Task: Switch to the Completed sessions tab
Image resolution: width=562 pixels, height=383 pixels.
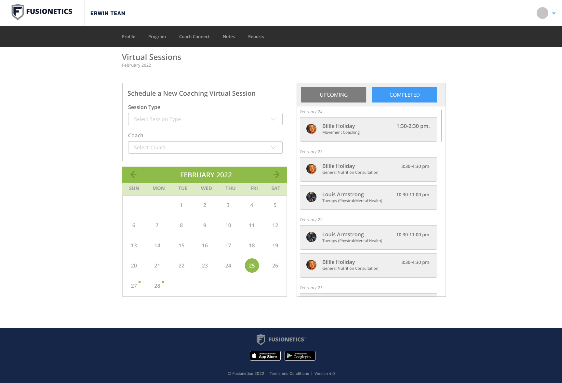Action: pyautogui.click(x=404, y=95)
